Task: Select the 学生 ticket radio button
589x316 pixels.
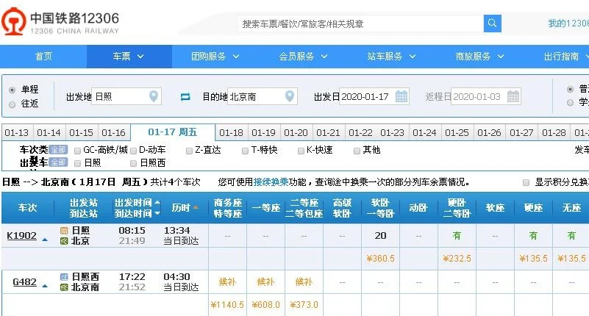Action: point(570,102)
